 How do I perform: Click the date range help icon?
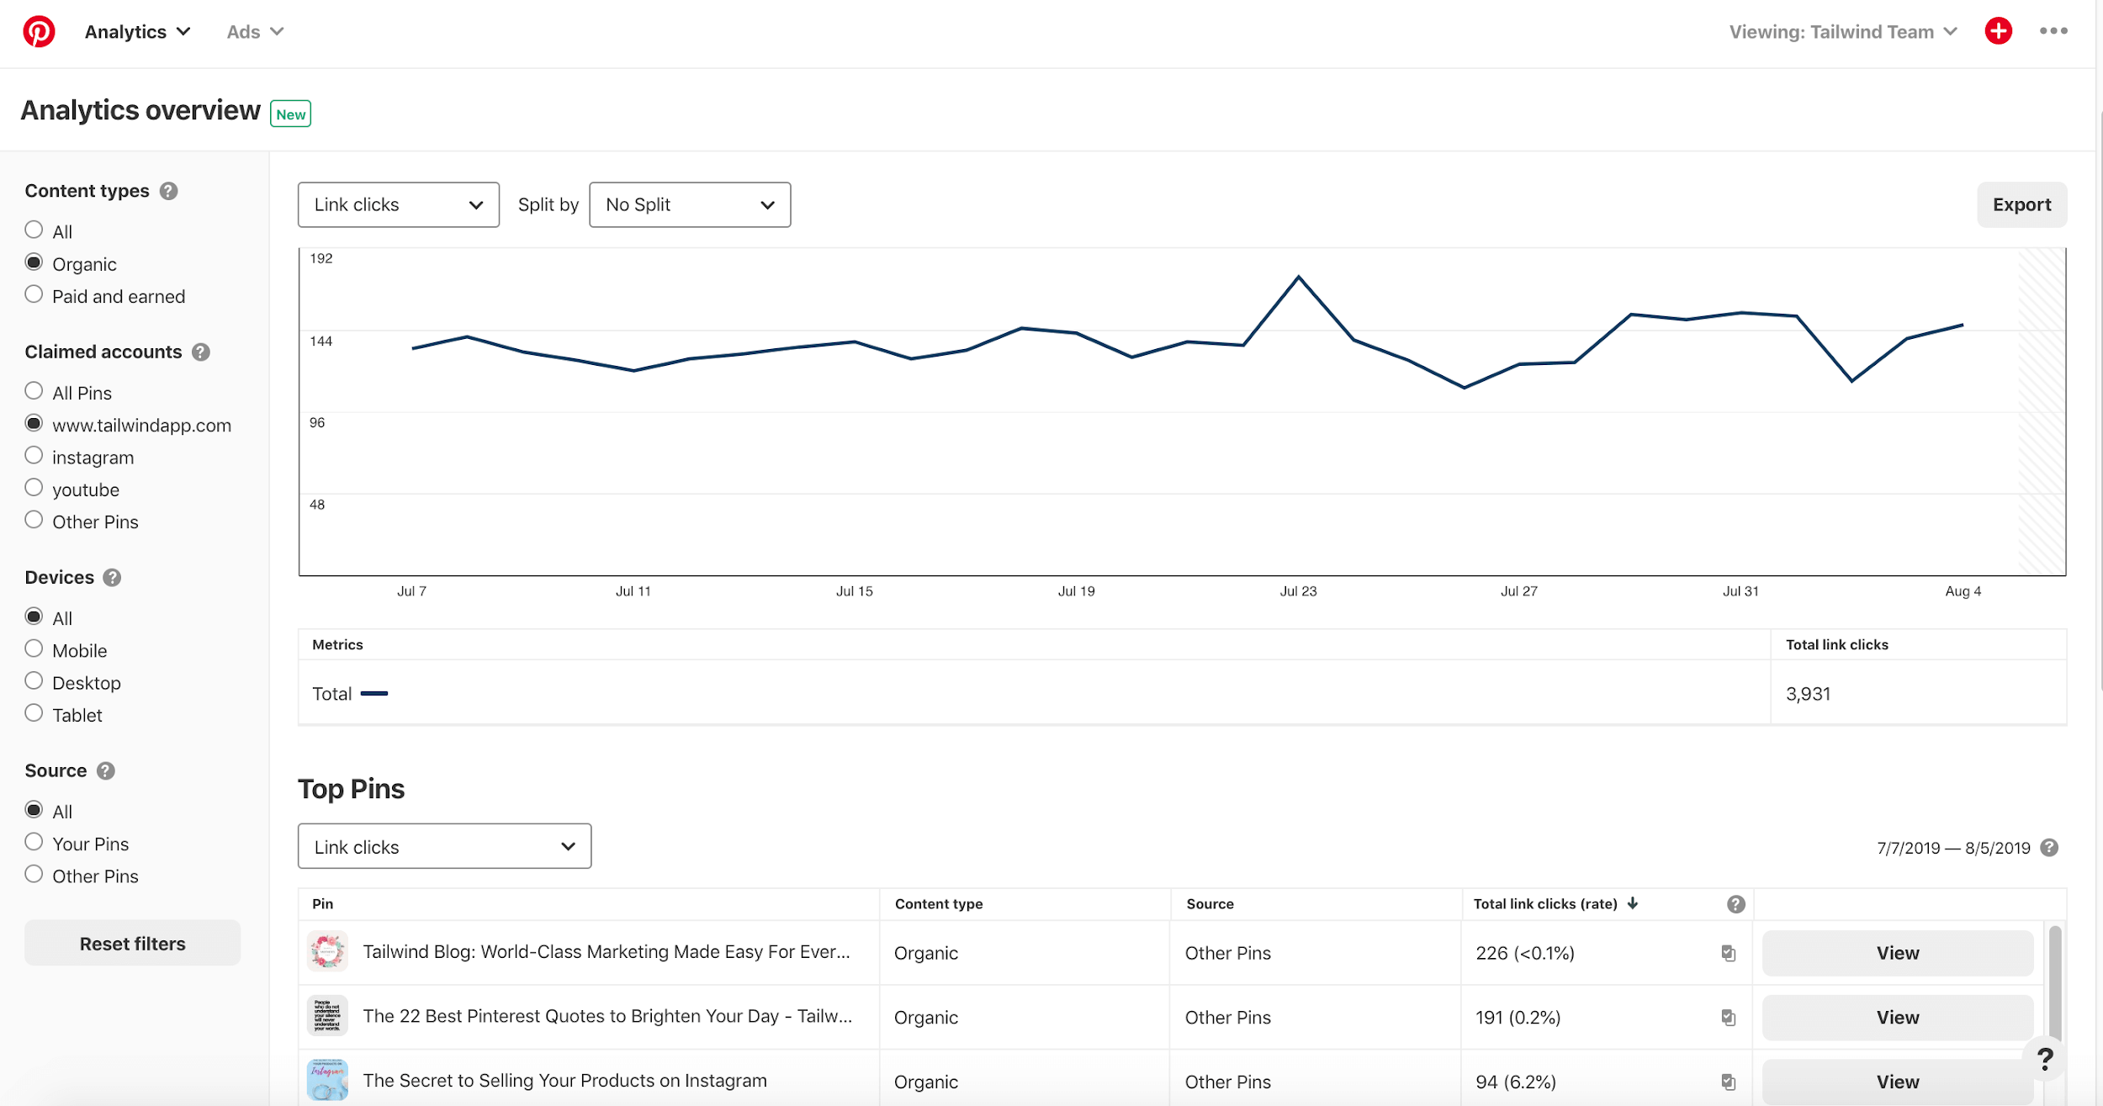coord(2049,848)
